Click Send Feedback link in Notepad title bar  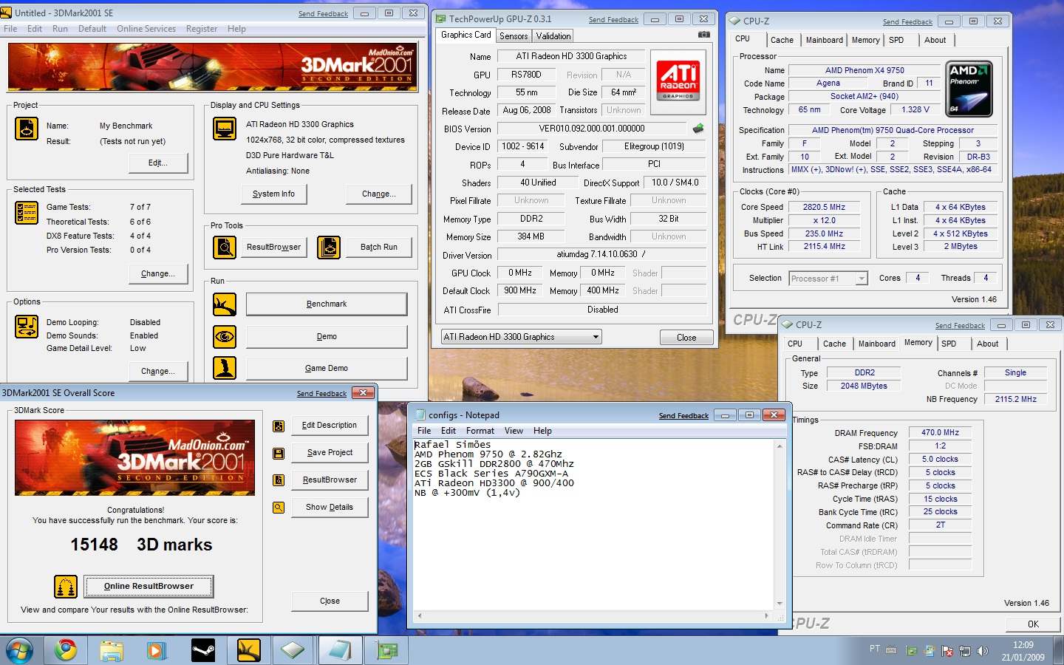click(x=683, y=416)
